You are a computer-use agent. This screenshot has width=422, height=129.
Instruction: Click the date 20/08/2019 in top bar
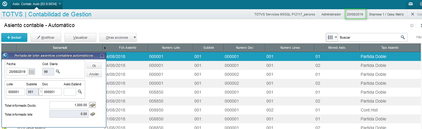click(355, 14)
